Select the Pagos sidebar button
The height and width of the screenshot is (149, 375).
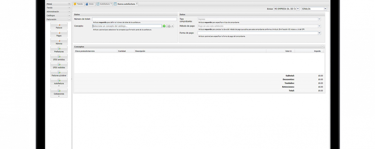[59, 34]
